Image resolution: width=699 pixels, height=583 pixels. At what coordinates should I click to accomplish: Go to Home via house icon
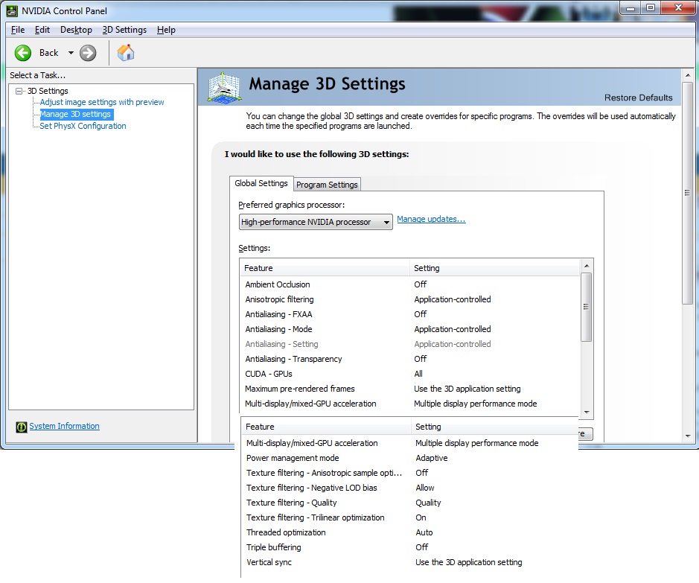pyautogui.click(x=126, y=53)
